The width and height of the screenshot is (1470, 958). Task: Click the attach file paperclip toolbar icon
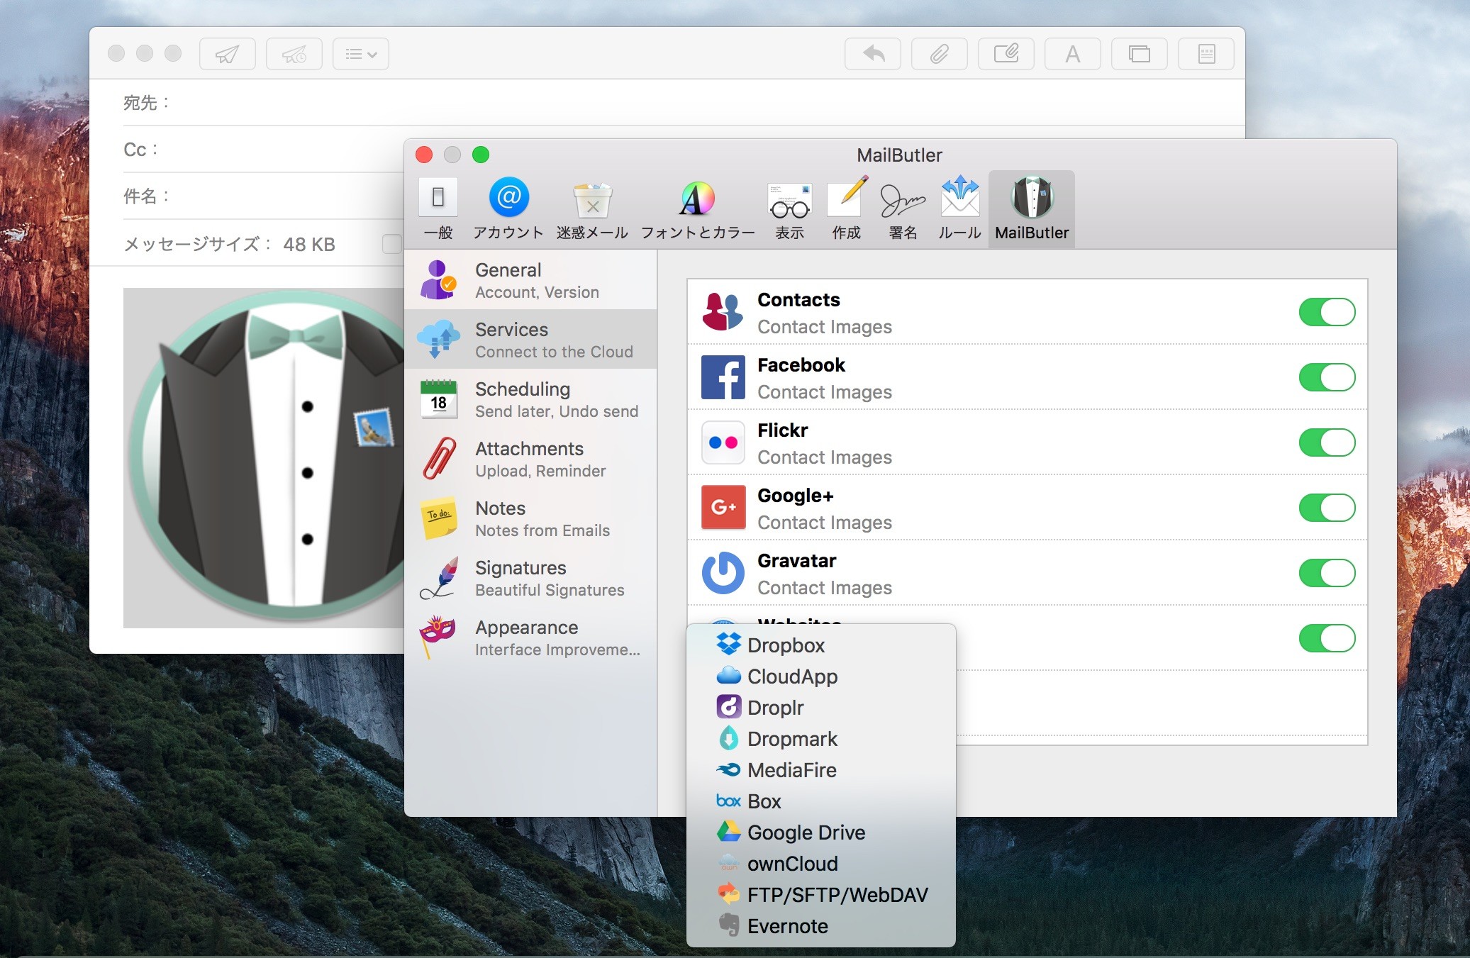tap(939, 54)
